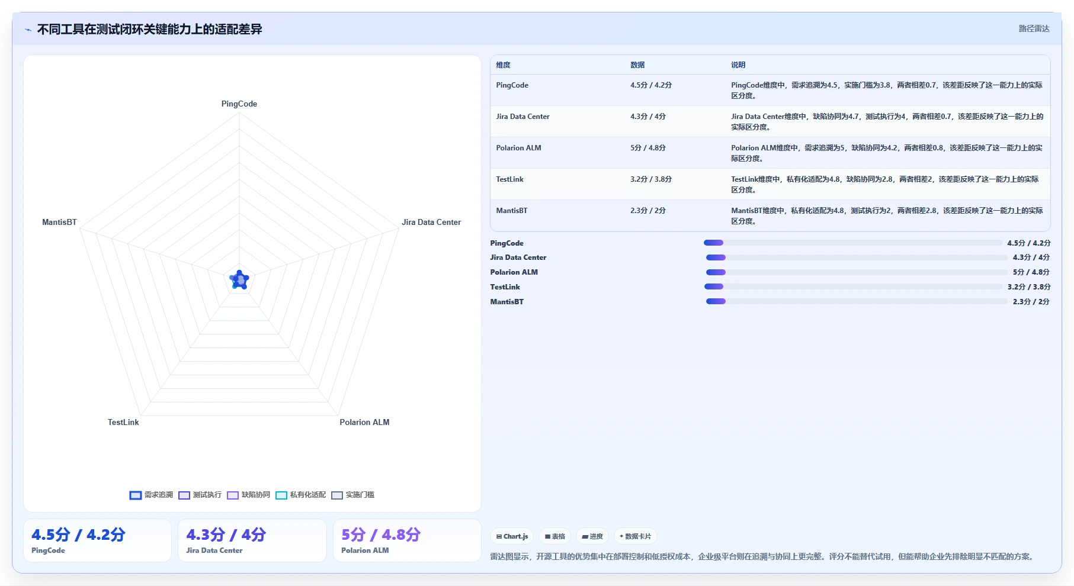
Task: Click the star-shaped data cluster at radar center
Action: click(239, 280)
